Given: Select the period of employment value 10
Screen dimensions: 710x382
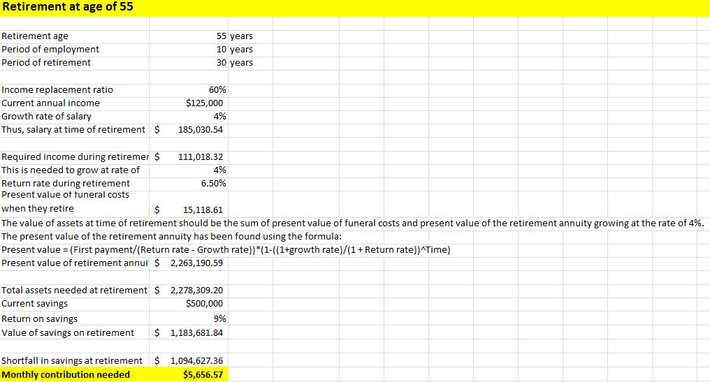Looking at the screenshot, I should (x=221, y=49).
